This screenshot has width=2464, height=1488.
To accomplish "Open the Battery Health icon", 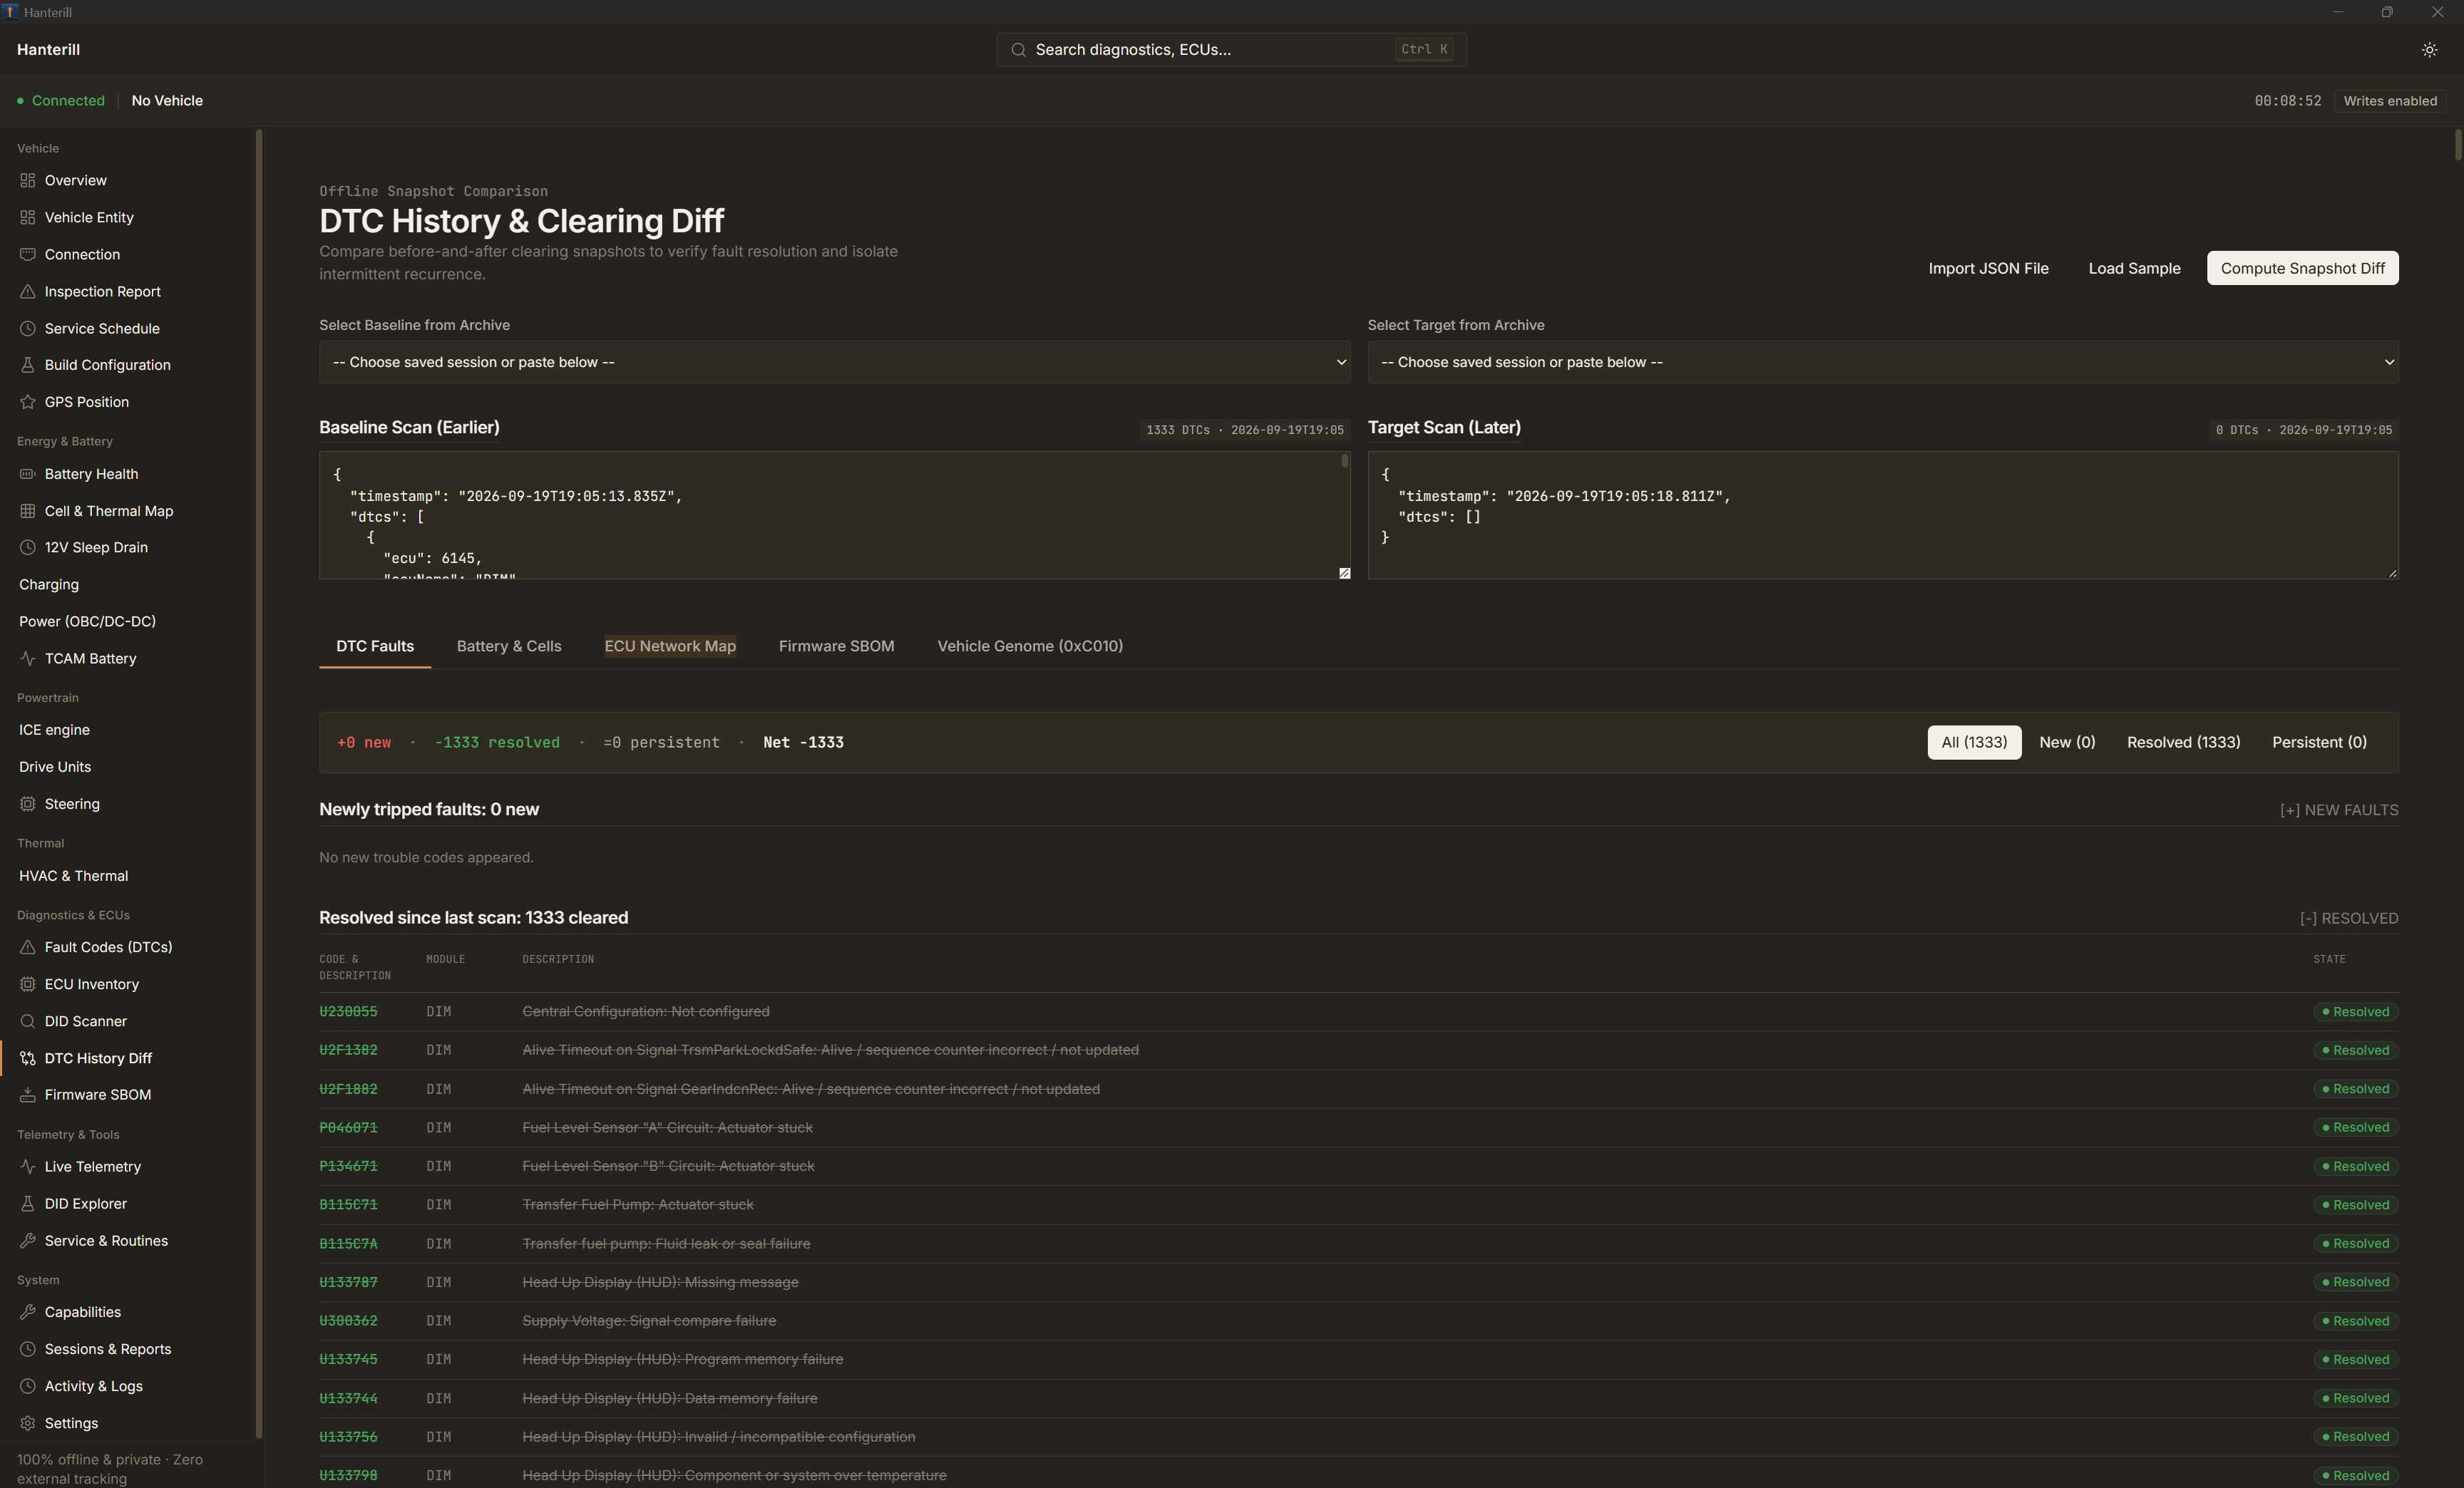I will [28, 475].
